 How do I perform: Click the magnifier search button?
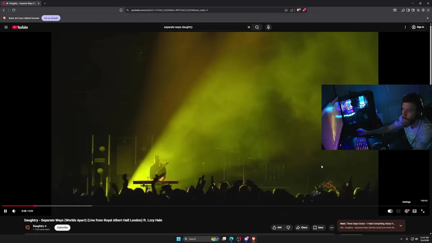pos(257,27)
